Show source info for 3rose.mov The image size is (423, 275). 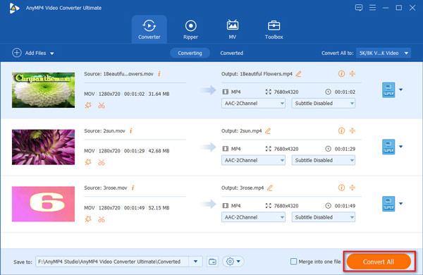pyautogui.click(x=133, y=188)
